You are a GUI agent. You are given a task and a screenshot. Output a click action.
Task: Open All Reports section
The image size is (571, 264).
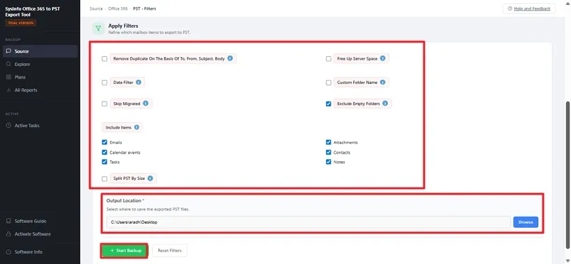40,90
